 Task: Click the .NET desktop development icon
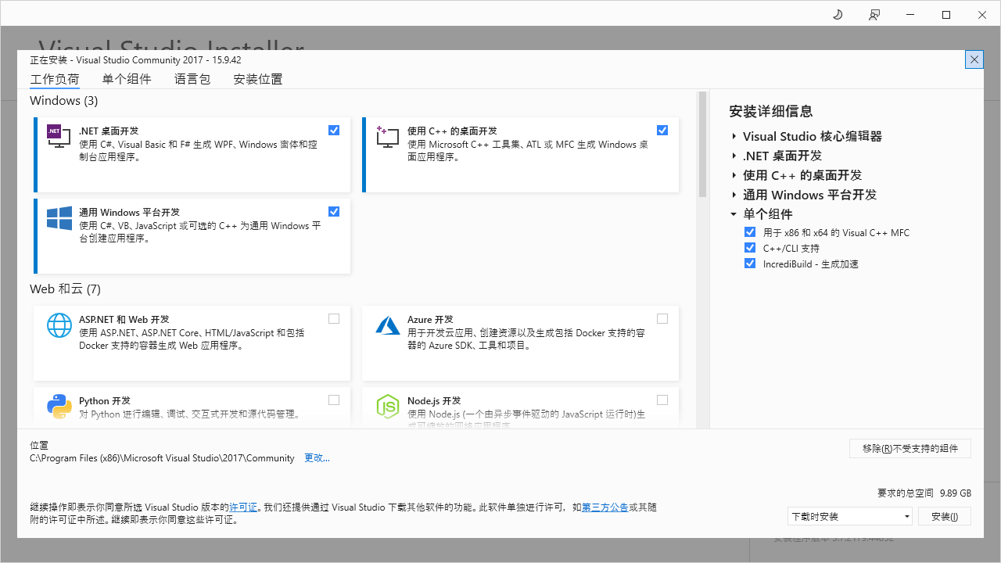point(59,136)
